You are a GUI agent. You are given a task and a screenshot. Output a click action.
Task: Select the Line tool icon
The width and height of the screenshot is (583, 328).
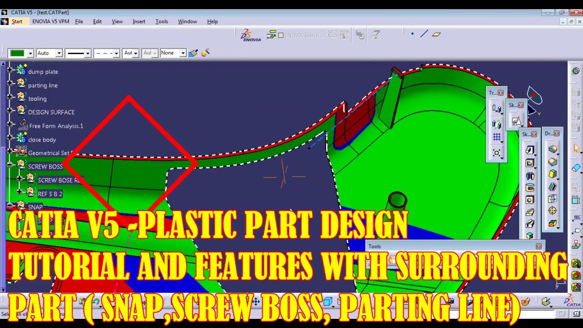click(424, 34)
